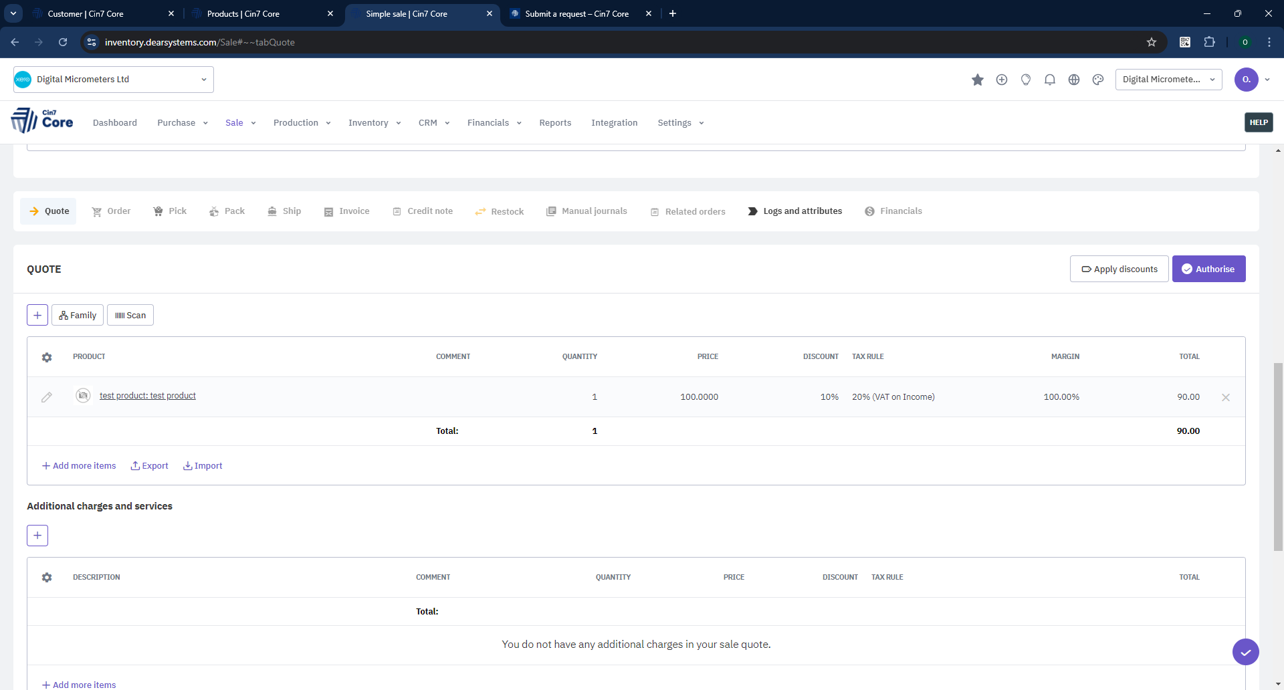This screenshot has width=1284, height=690.
Task: Click the lightbulb tips icon
Action: pos(1025,80)
